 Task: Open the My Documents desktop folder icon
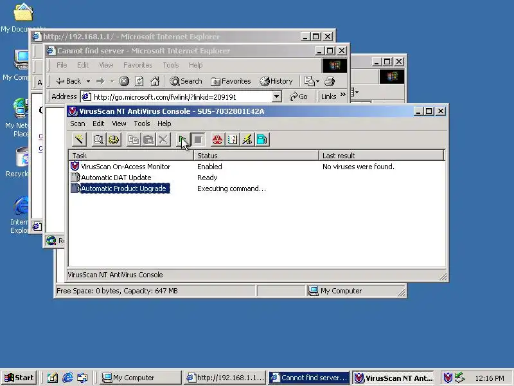[23, 12]
